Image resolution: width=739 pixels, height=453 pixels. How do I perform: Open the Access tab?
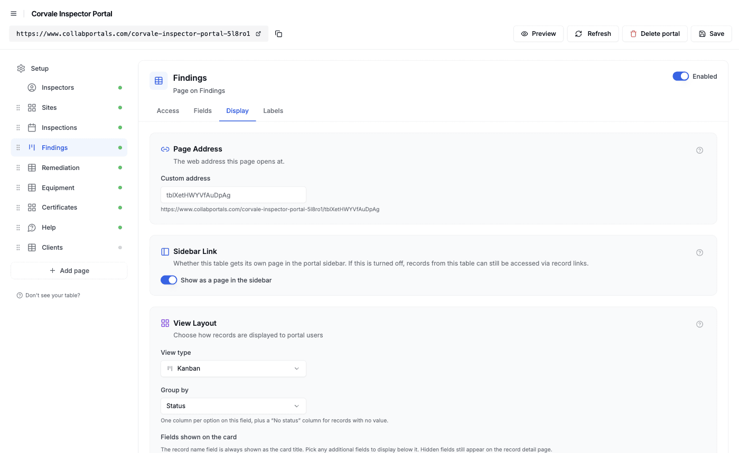168,111
